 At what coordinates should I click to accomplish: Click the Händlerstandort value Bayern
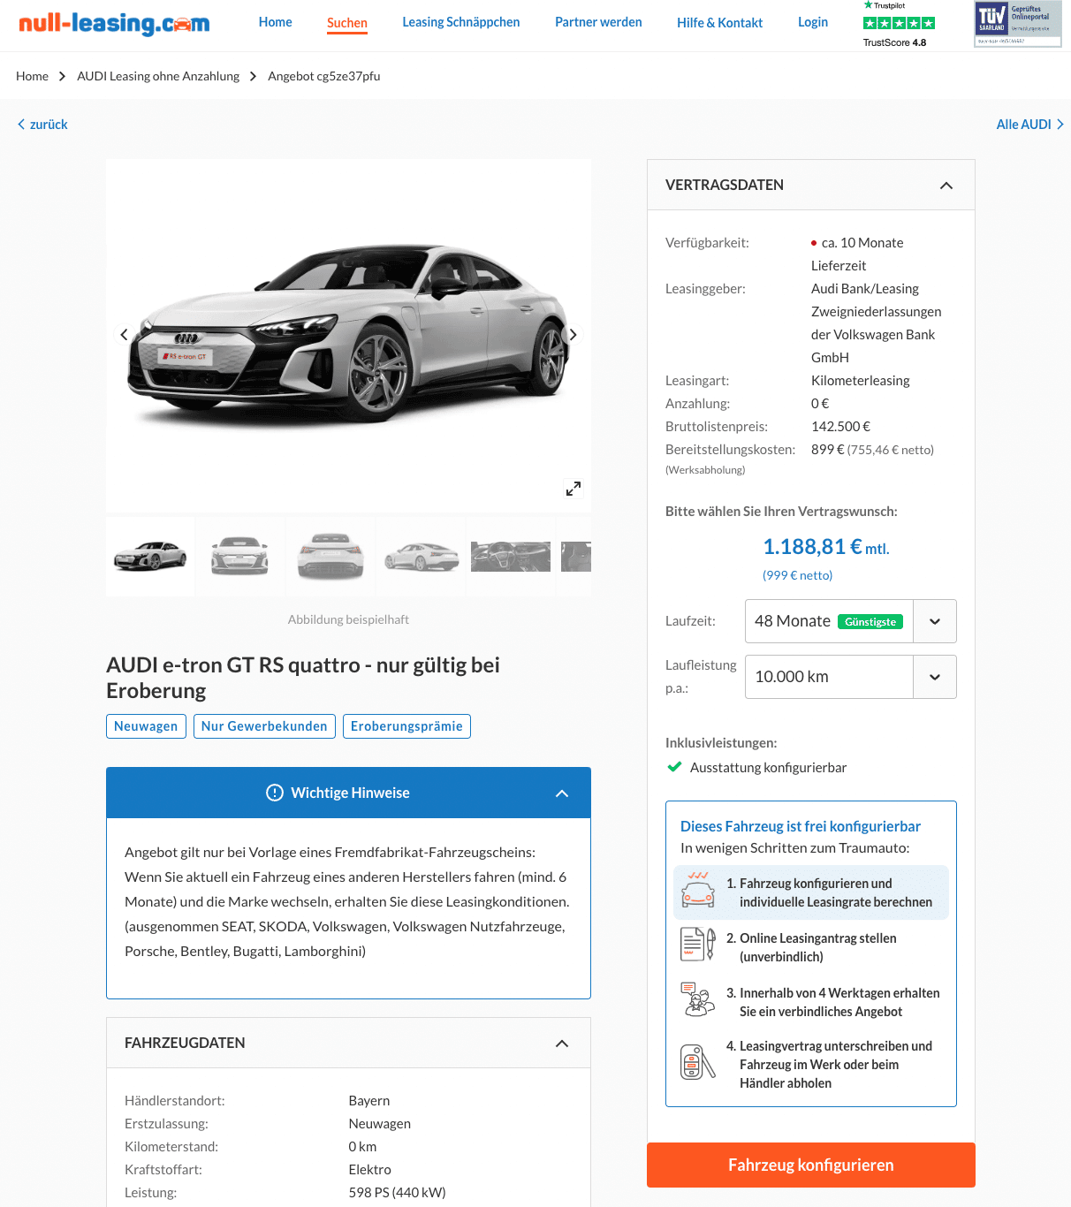[x=369, y=1101]
